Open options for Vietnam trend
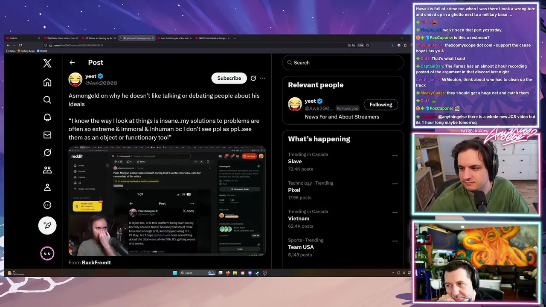The image size is (546, 307). coord(395,212)
